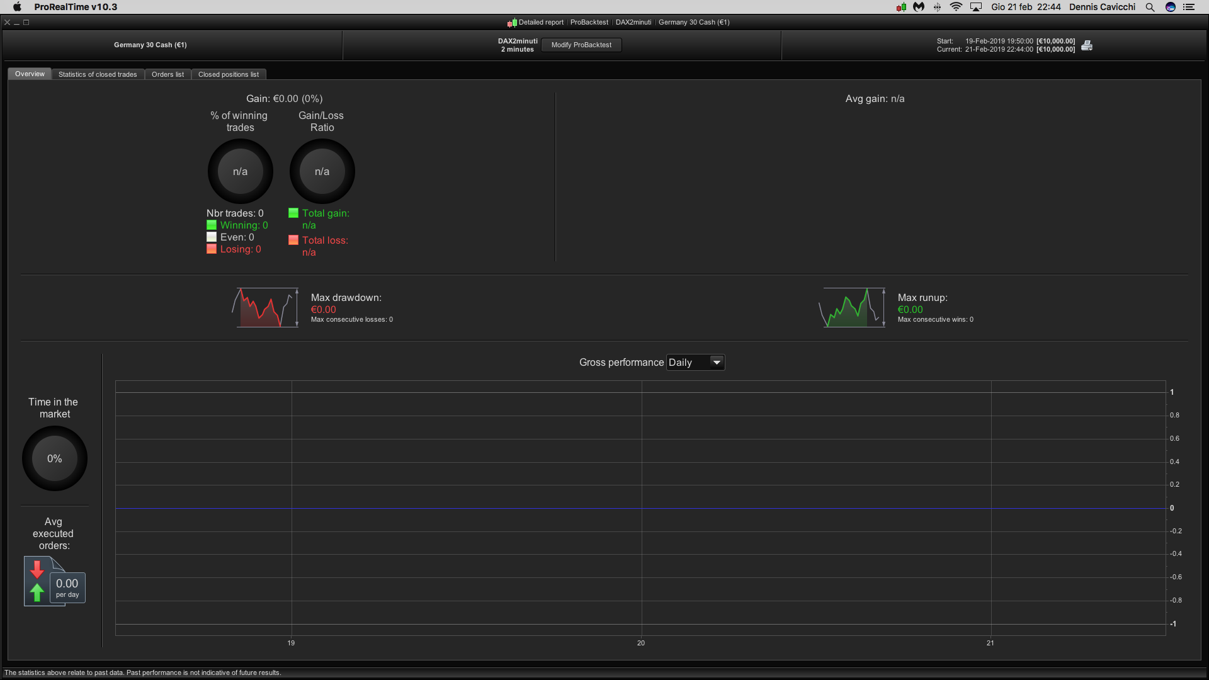
Task: Switch to Statistics of closed trades tab
Action: click(x=98, y=74)
